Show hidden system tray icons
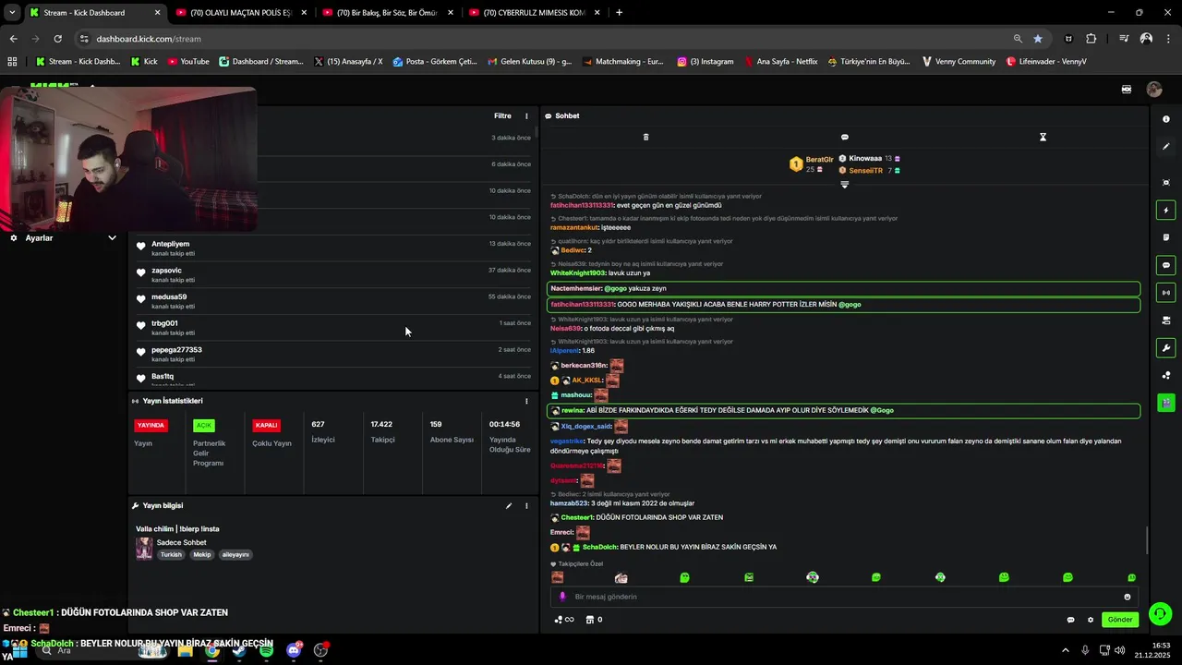Image resolution: width=1182 pixels, height=665 pixels. [1065, 650]
